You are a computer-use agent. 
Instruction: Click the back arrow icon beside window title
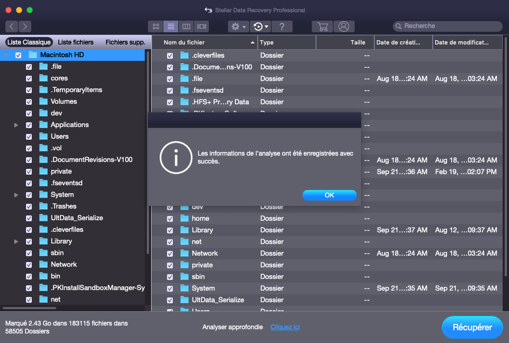pos(208,10)
